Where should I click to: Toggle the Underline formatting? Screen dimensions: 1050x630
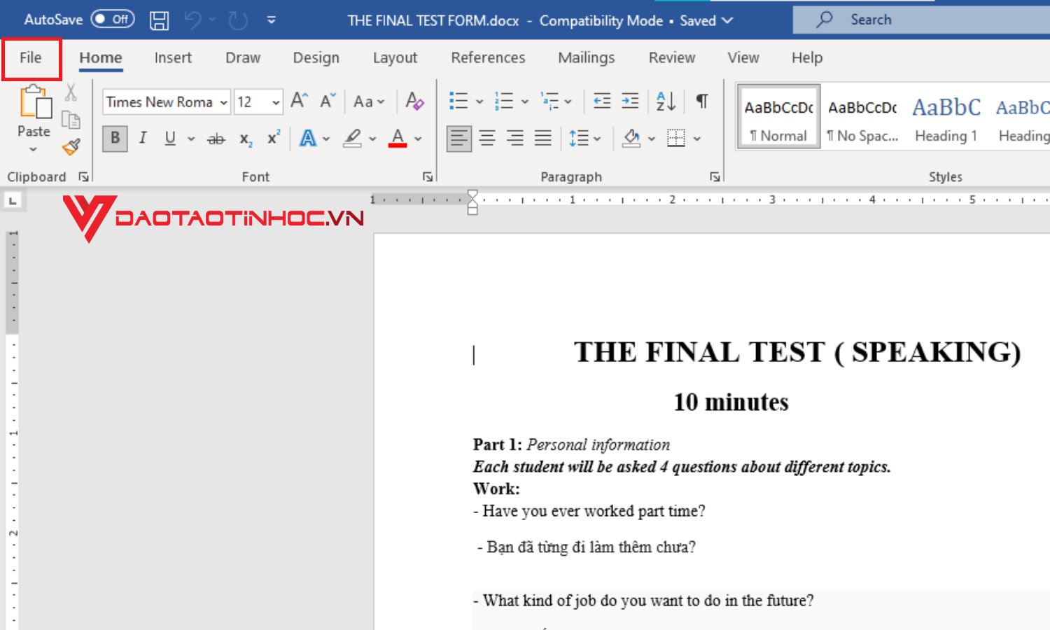(x=170, y=138)
